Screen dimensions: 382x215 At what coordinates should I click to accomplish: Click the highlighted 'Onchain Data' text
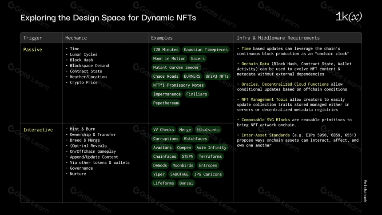click(255, 64)
